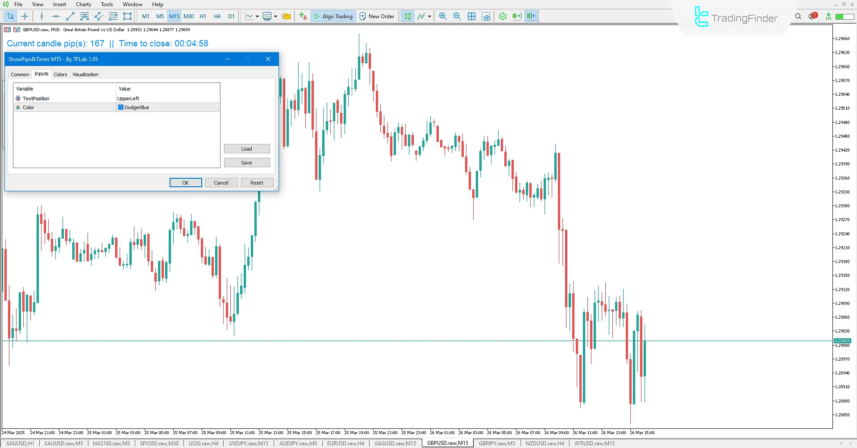Zoom in on the chart
This screenshot has width=857, height=448.
[442, 16]
